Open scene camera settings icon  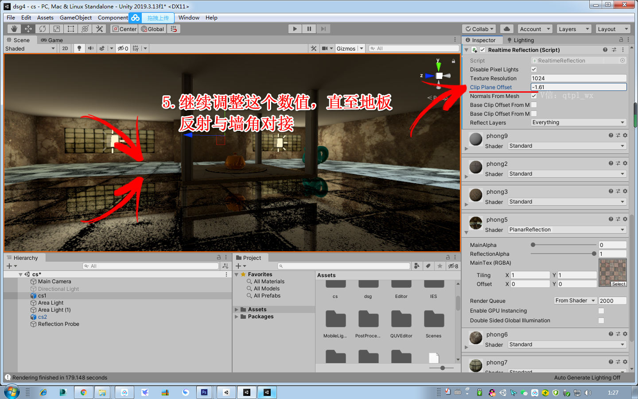[325, 48]
